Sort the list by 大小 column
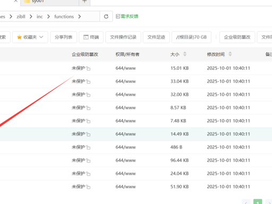272x204 pixels. (x=185, y=54)
